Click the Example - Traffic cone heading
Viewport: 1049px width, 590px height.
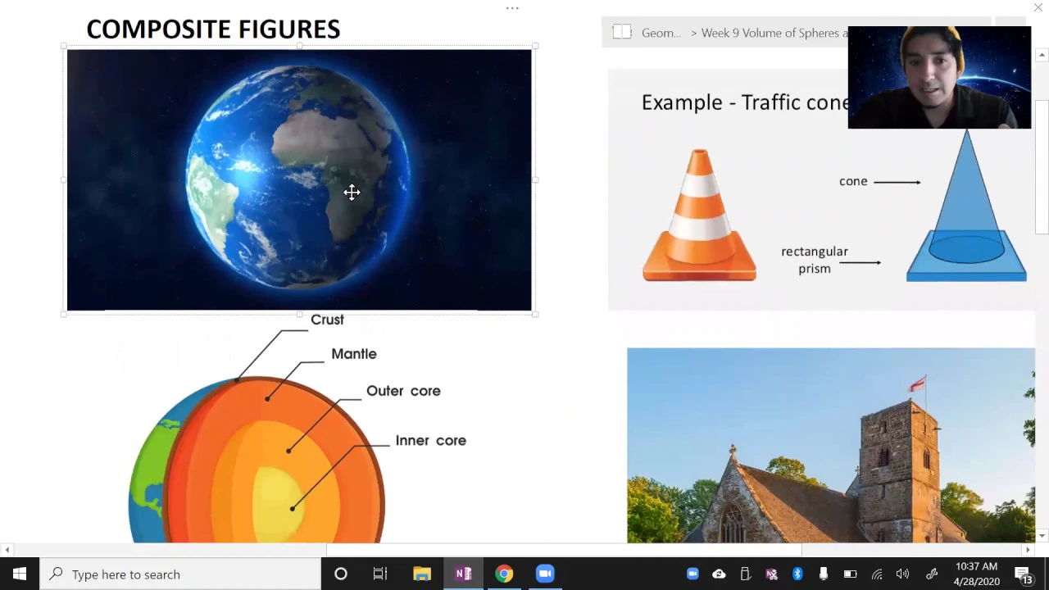(x=744, y=102)
